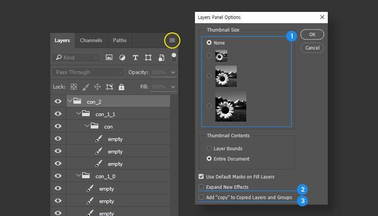Viewport: 378px width, 216px height.
Task: Close the Layers Panel Options dialog
Action: pyautogui.click(x=322, y=17)
